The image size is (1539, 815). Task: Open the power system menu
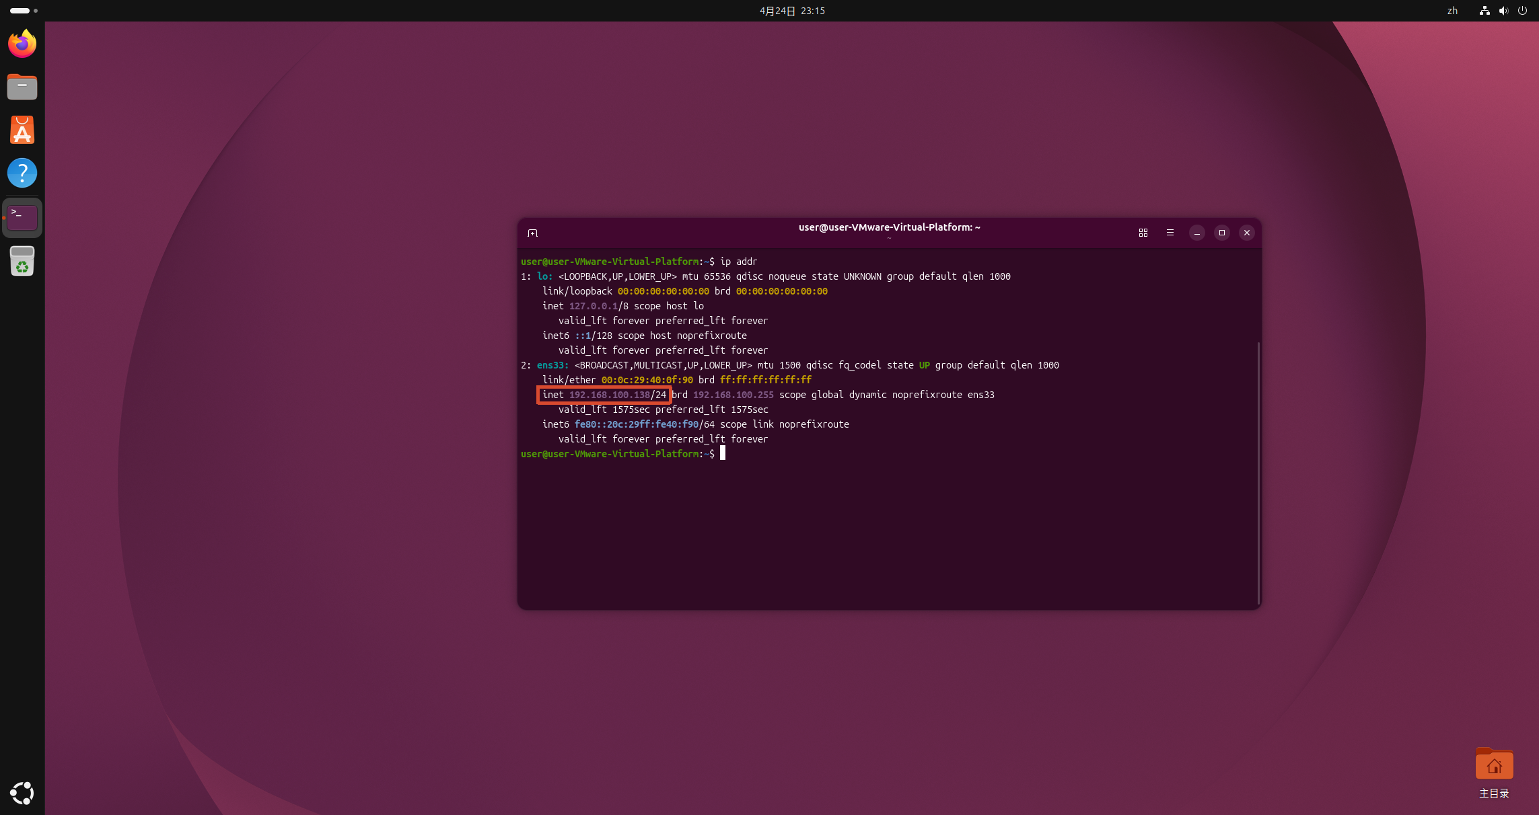(x=1522, y=11)
